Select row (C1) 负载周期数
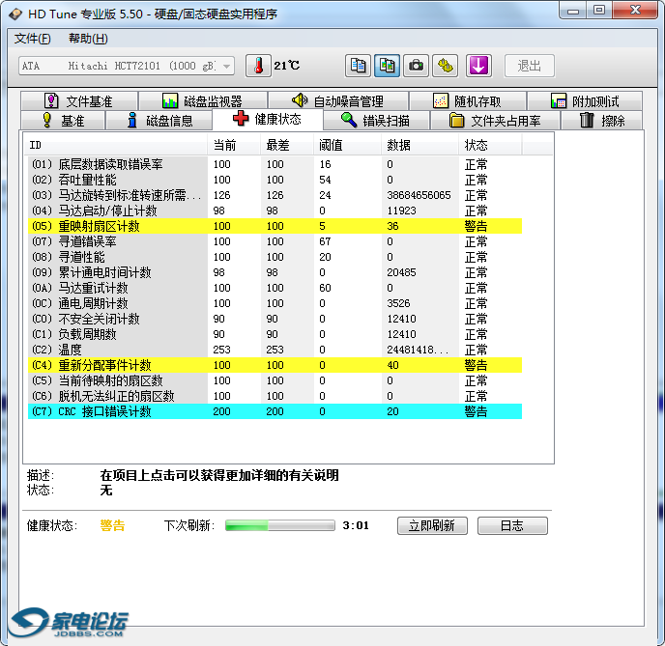Image resolution: width=665 pixels, height=646 pixels. pos(275,334)
